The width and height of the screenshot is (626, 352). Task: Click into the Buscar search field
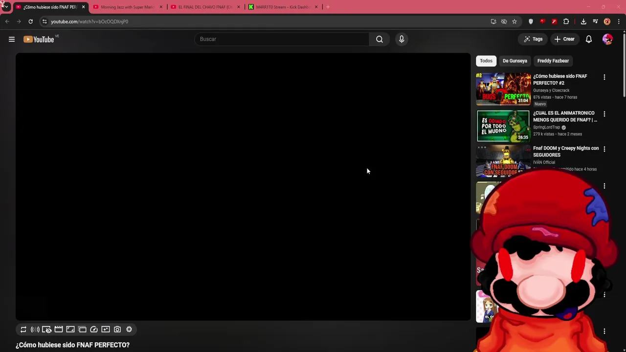282,39
